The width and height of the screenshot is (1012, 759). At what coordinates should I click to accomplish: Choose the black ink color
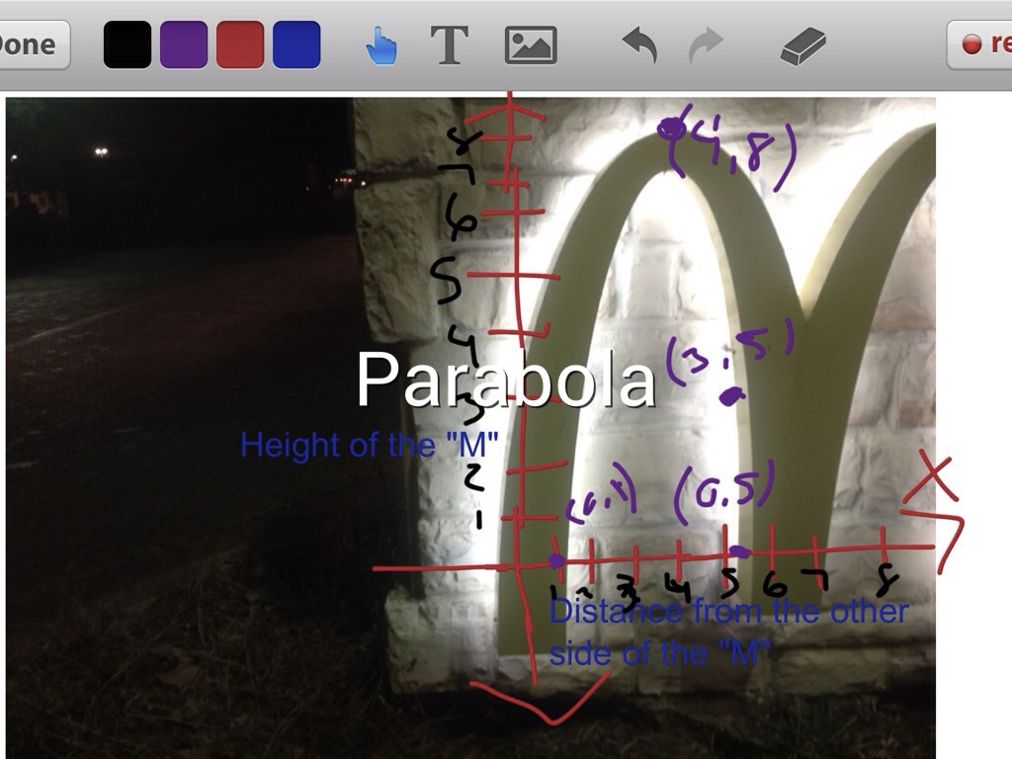coord(127,45)
